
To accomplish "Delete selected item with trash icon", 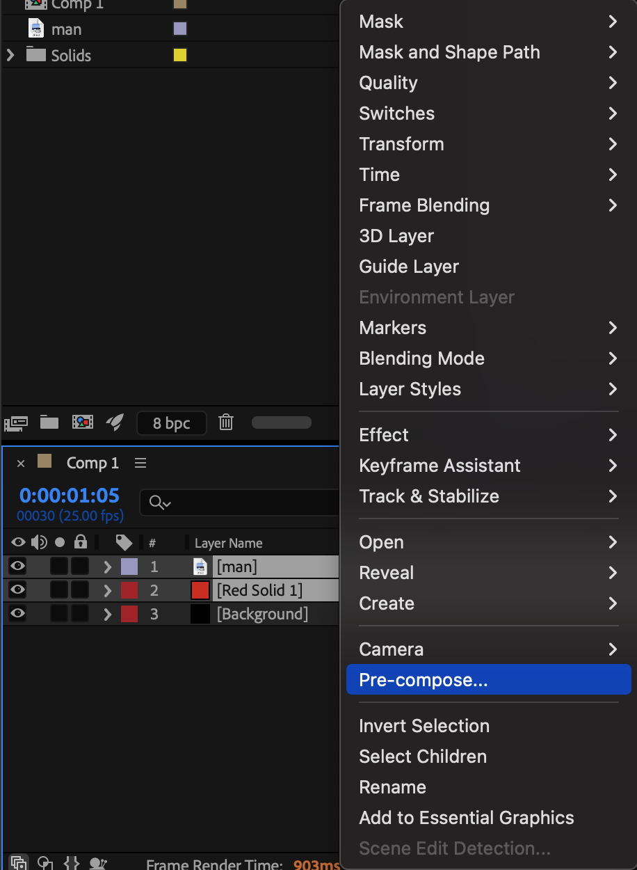I will (226, 422).
